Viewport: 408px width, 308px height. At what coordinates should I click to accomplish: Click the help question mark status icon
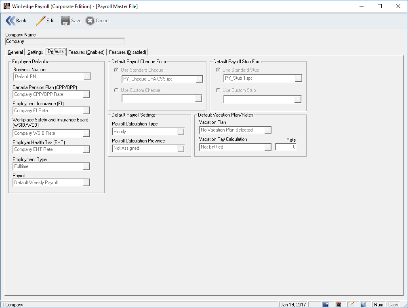click(x=363, y=304)
